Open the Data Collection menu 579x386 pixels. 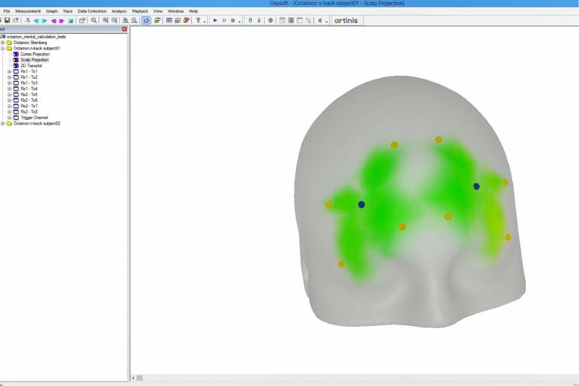pyautogui.click(x=92, y=11)
